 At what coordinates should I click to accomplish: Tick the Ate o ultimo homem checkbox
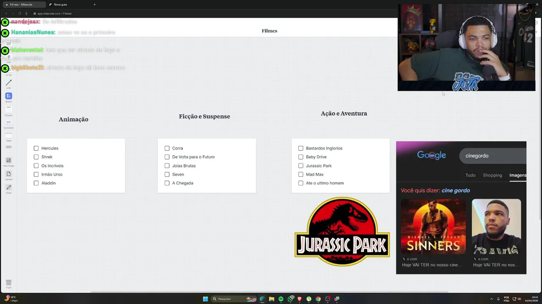(301, 183)
